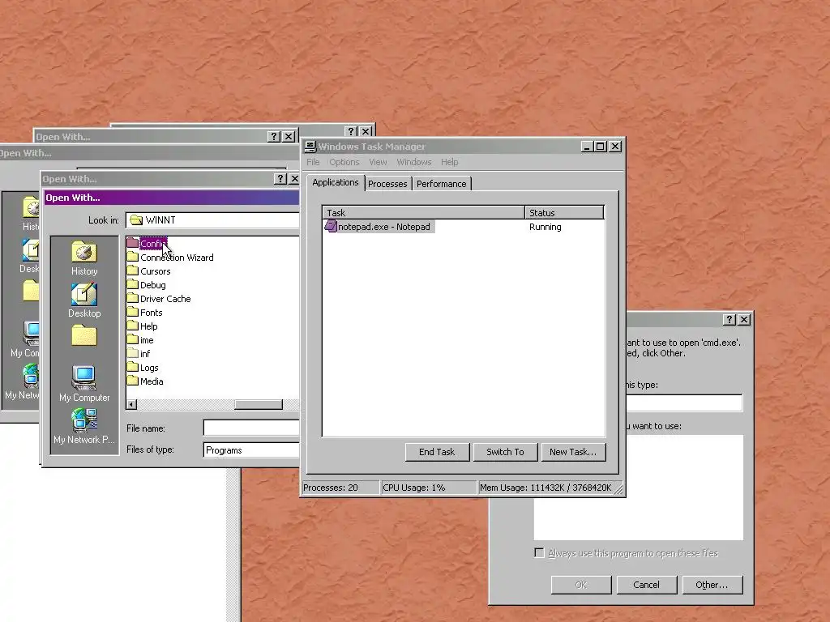Screen dimensions: 830x622
Task: Click the description field in cmd.exe dialog
Action: click(684, 403)
